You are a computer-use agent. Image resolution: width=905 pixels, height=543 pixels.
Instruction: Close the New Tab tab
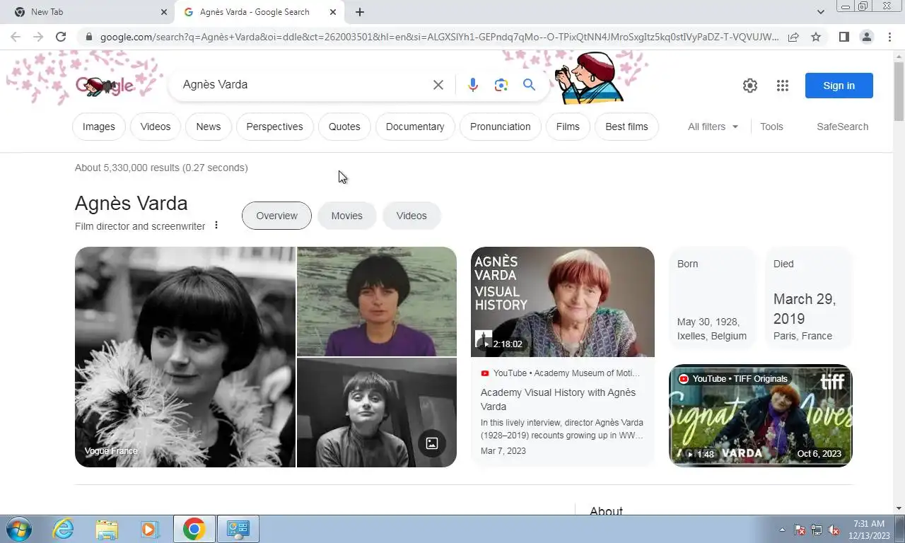(164, 12)
